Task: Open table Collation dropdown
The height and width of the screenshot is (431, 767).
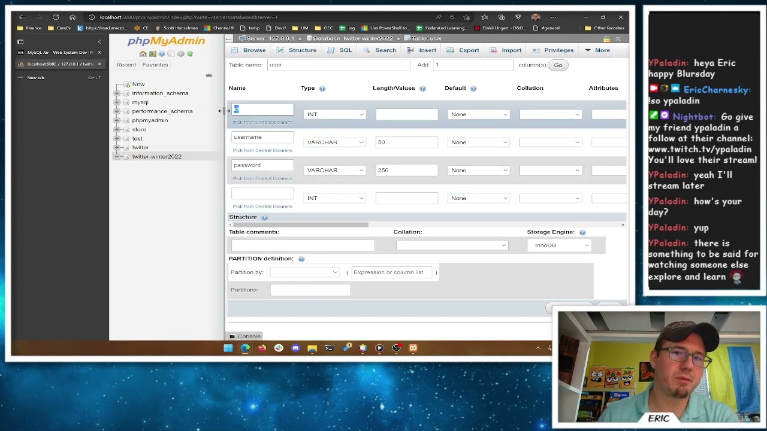Action: point(452,245)
